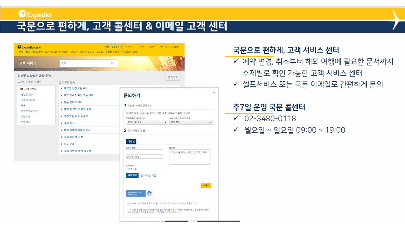Open the 트래블 블로그 navigation item

point(112,52)
